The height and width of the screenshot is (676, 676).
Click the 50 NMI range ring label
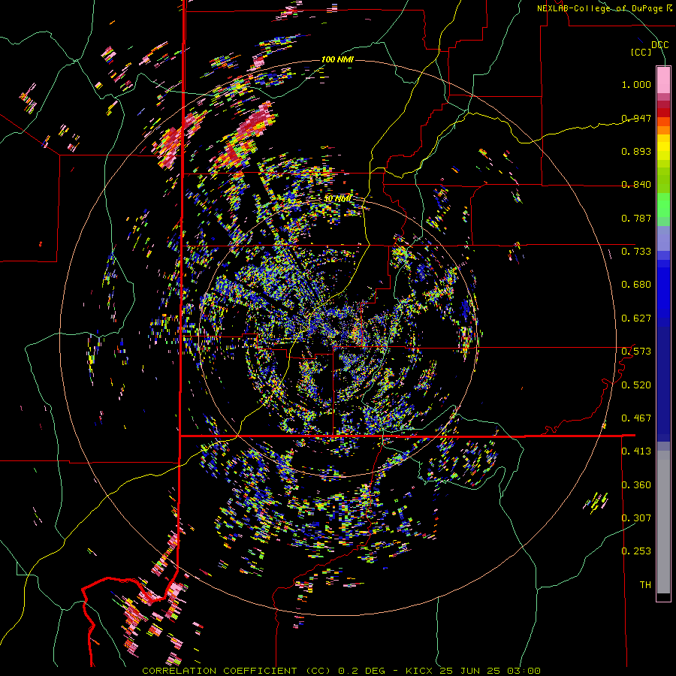[x=337, y=198]
